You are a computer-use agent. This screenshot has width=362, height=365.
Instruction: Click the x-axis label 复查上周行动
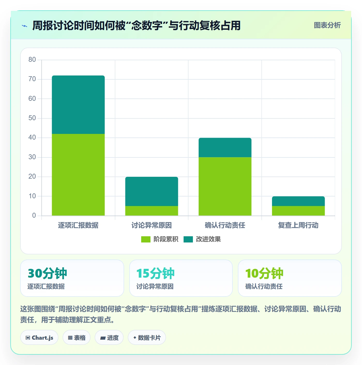[298, 225]
